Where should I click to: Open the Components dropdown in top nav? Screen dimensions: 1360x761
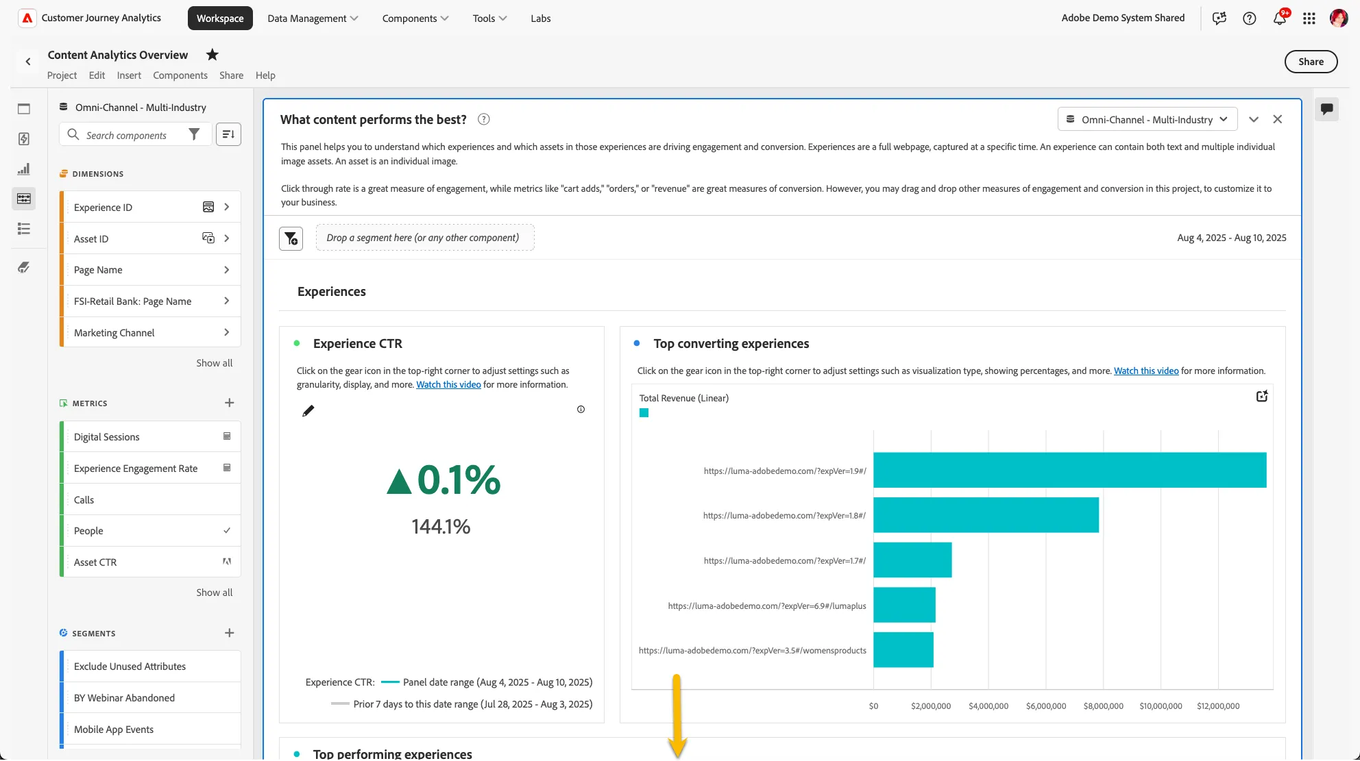pyautogui.click(x=415, y=18)
